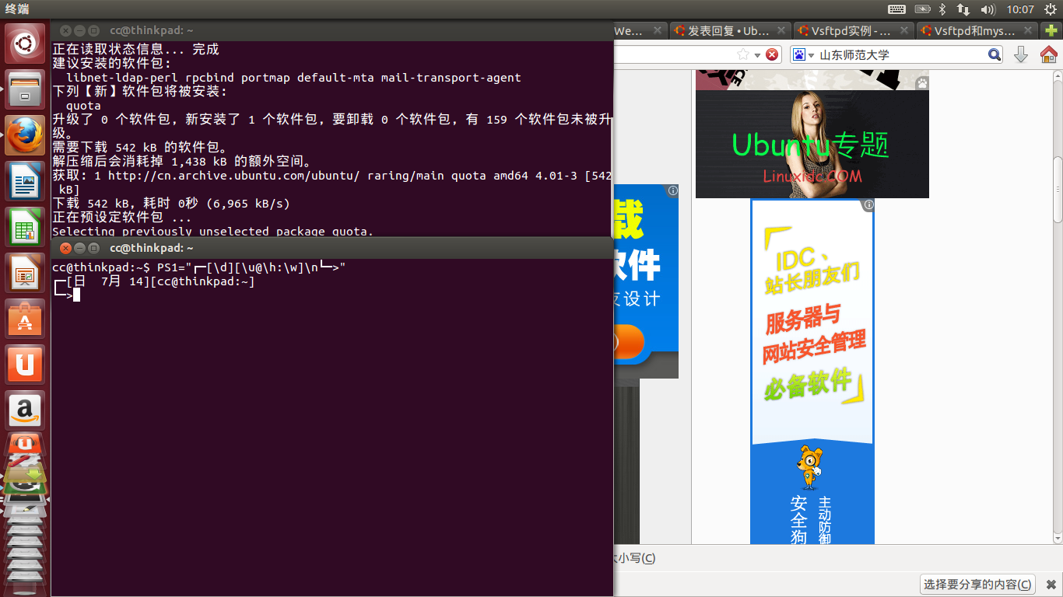Open the system session gear menu
The width and height of the screenshot is (1063, 597).
pos(1050,9)
